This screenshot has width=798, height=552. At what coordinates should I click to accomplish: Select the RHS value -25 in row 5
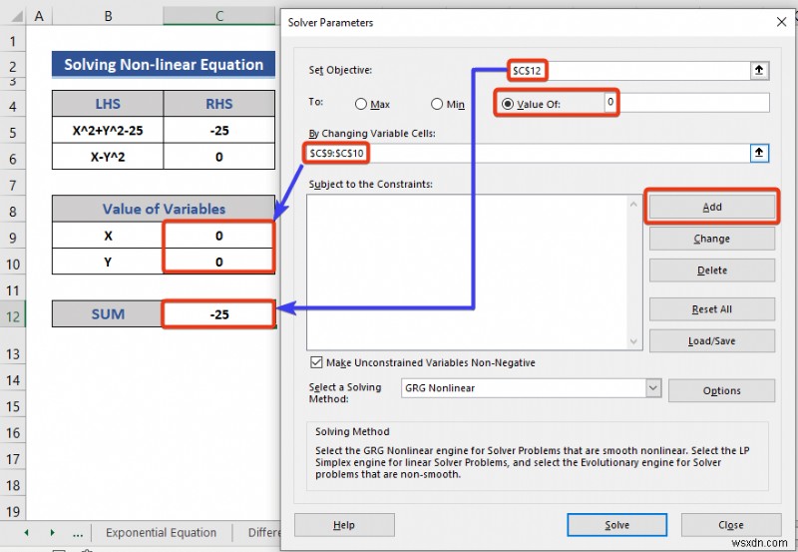point(219,131)
